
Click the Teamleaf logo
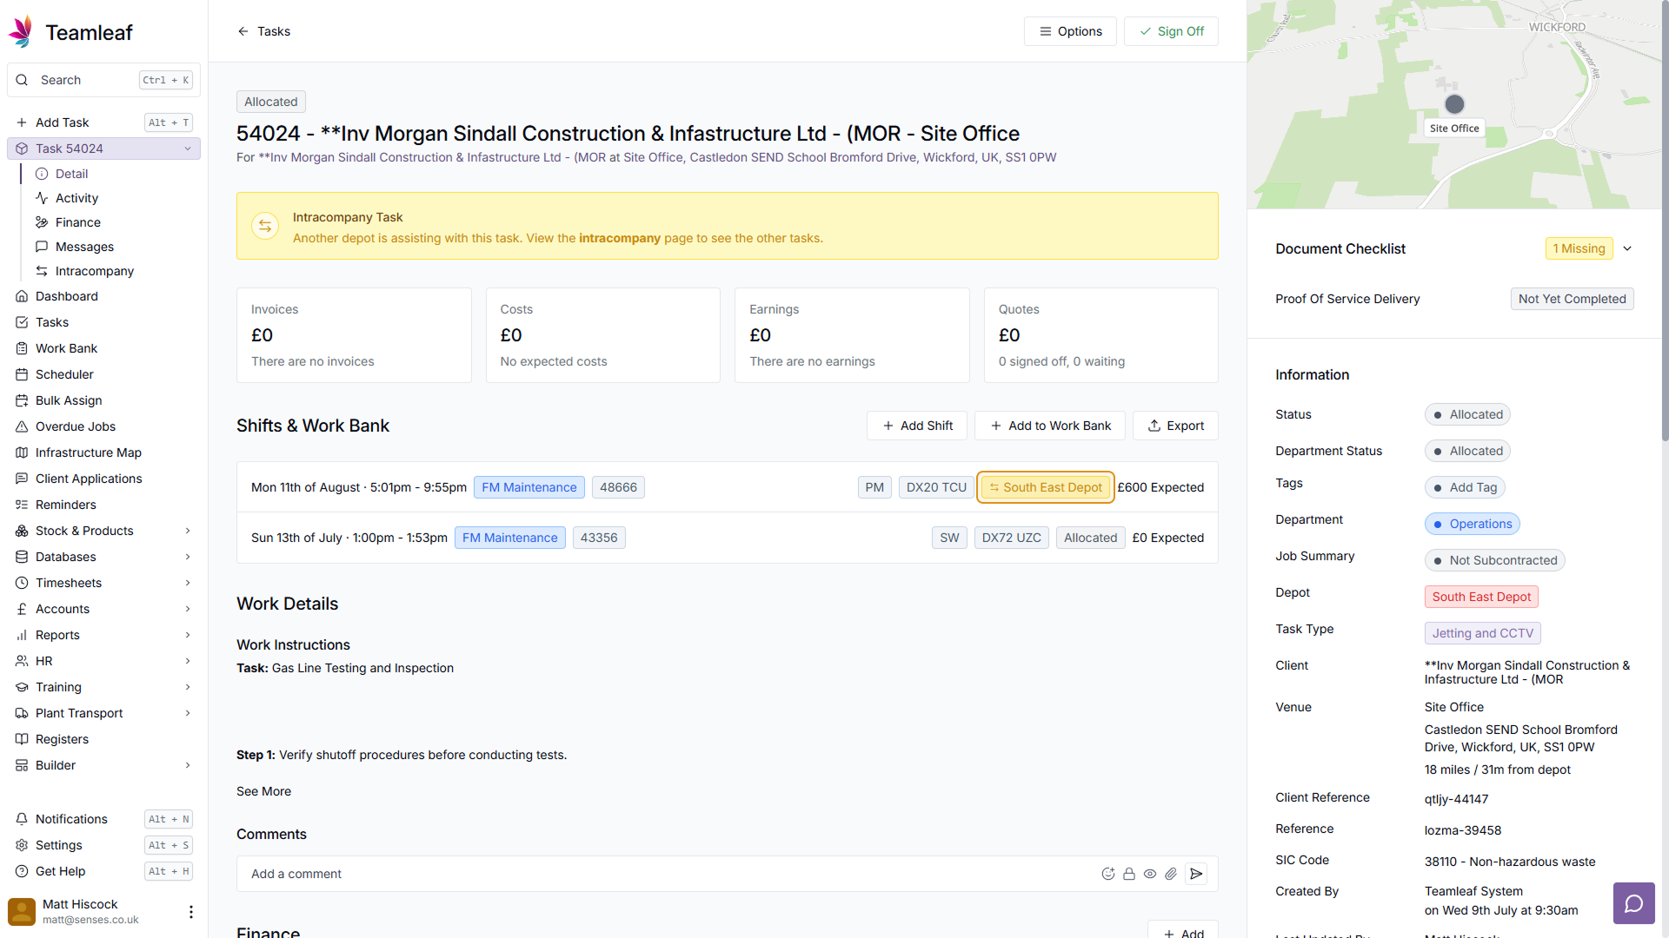coord(70,32)
